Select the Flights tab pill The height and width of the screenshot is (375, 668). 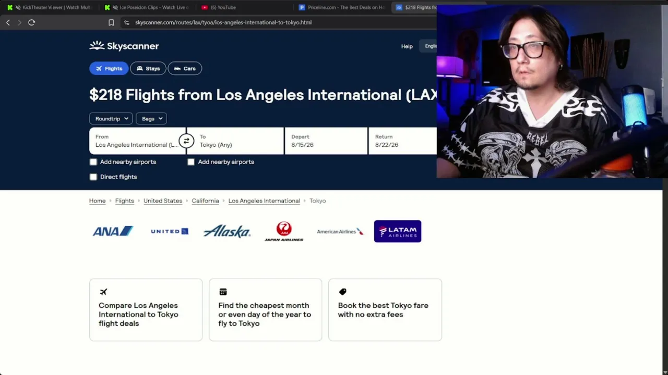(x=109, y=68)
